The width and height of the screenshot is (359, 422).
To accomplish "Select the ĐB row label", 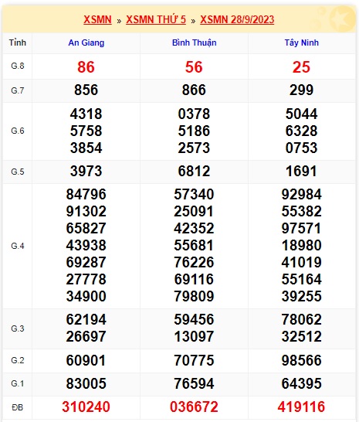I will pos(18,407).
